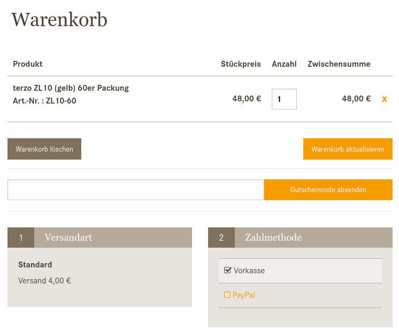Choose the Standard shipping option
This screenshot has width=399, height=332.
[x=35, y=265]
